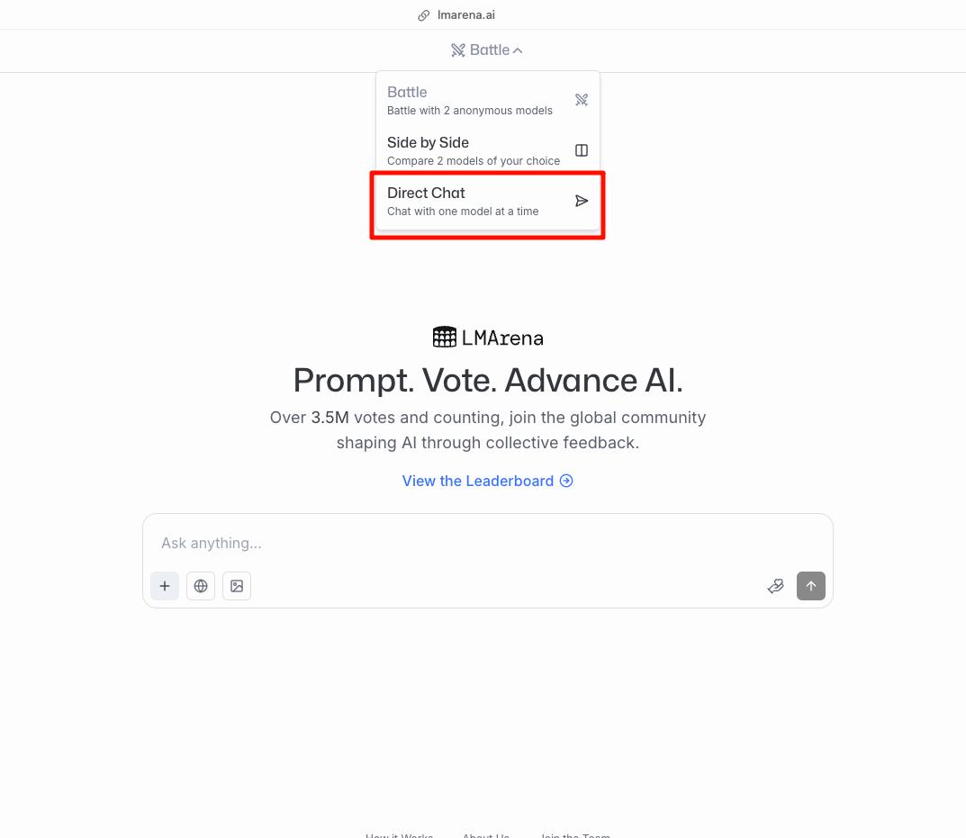Image resolution: width=966 pixels, height=838 pixels.
Task: Click the Battle label in the top header
Action: (489, 50)
